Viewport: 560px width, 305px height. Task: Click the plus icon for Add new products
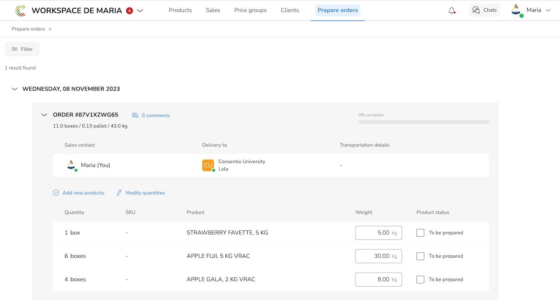click(x=56, y=193)
